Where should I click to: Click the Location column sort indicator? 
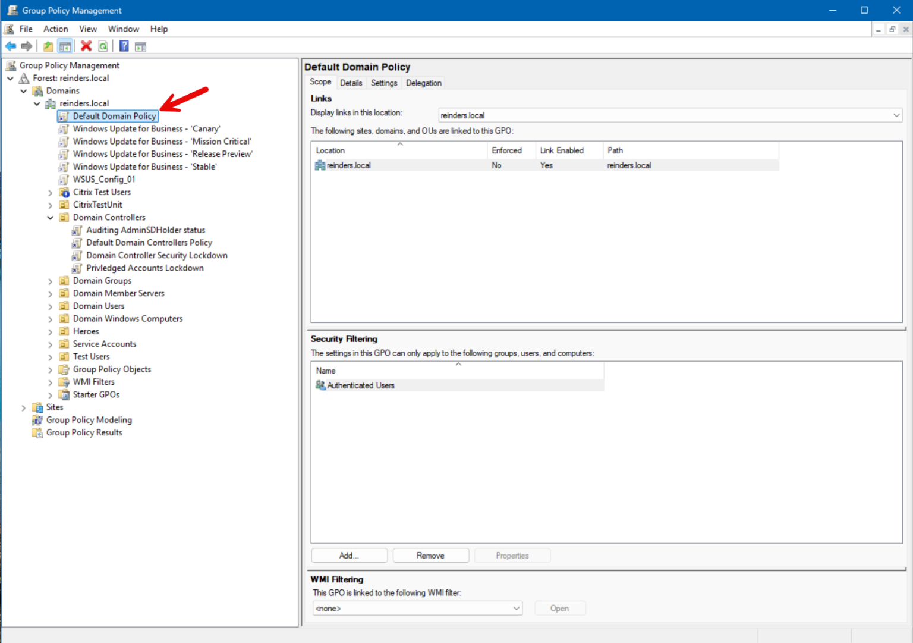point(399,145)
